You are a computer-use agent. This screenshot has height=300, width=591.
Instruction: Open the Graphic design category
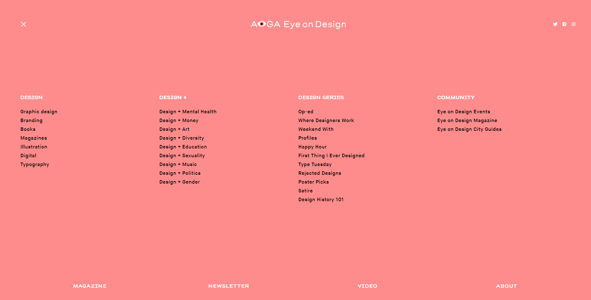39,112
